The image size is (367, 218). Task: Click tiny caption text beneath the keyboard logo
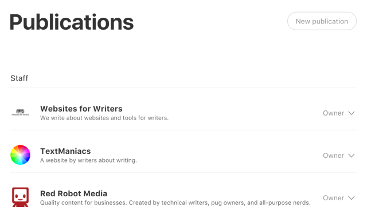pyautogui.click(x=21, y=115)
